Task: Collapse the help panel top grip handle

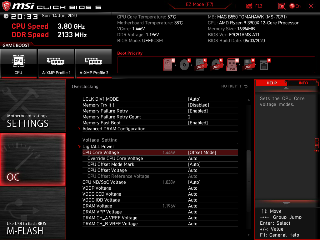Action: 286,89
